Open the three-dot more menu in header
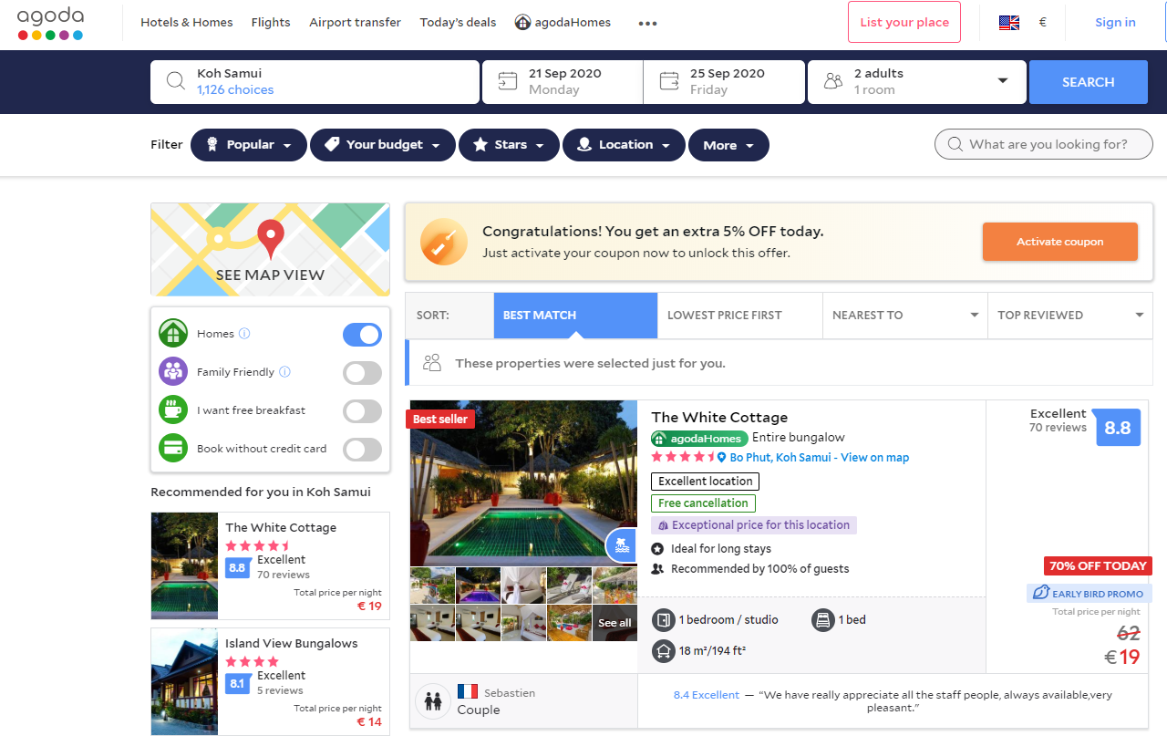 647,23
